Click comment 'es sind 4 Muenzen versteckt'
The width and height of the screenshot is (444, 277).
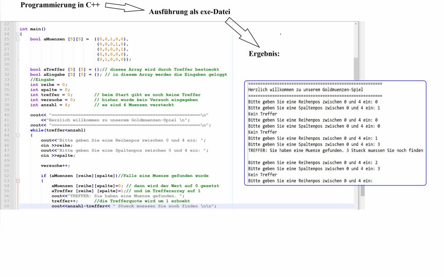pyautogui.click(x=138, y=105)
